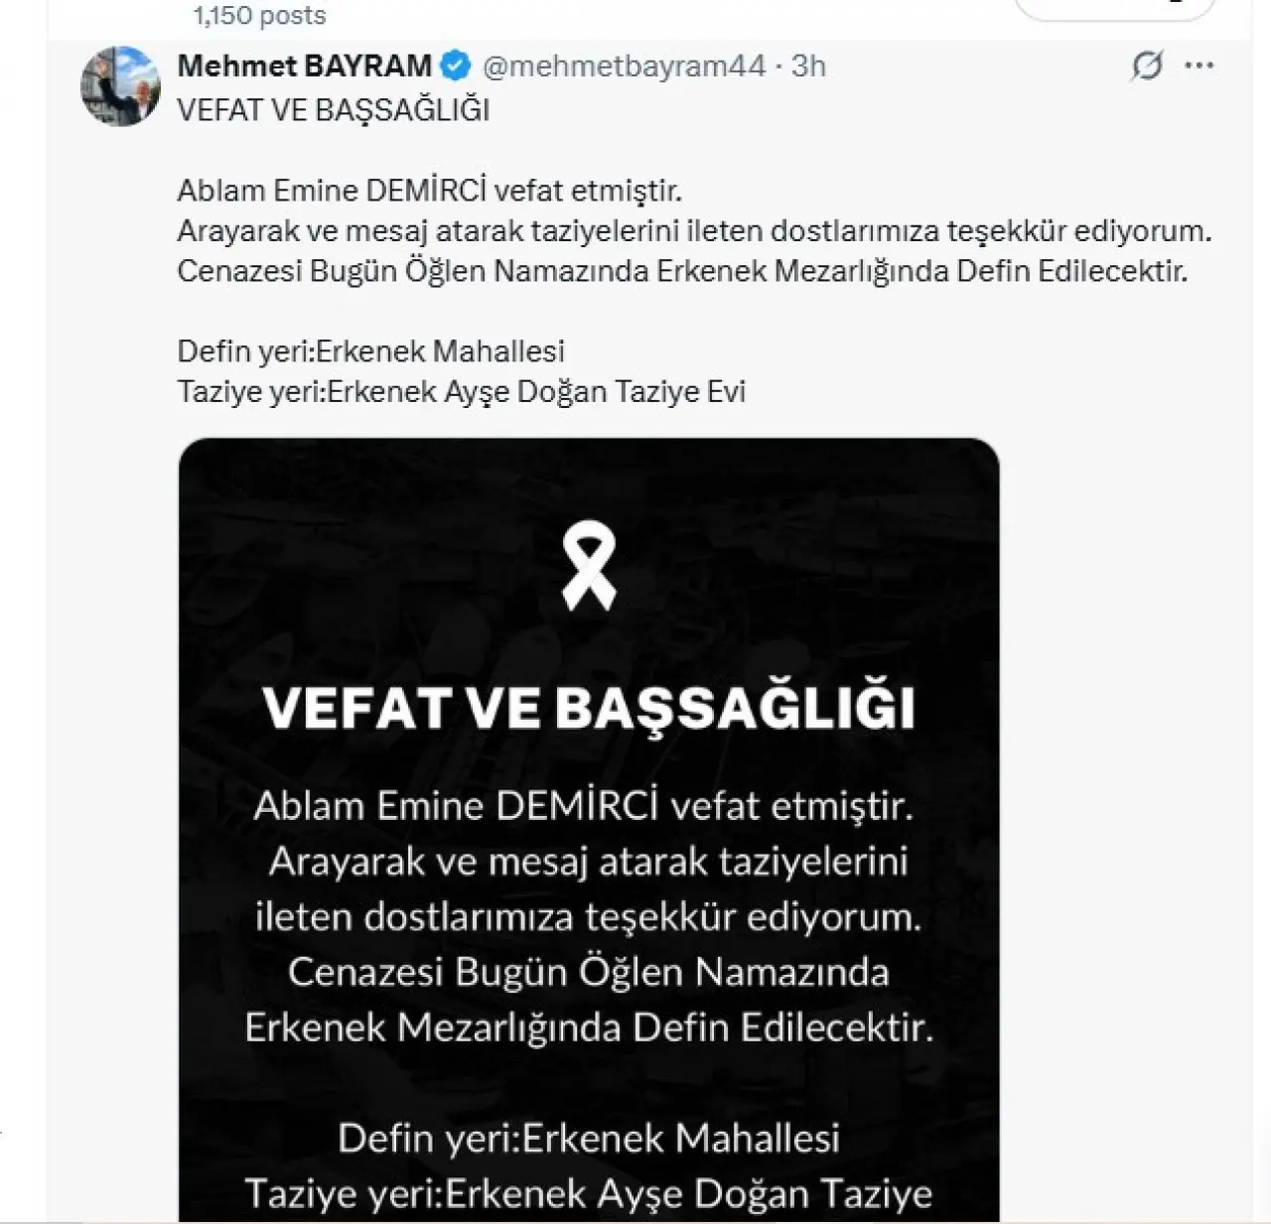Open Mehmet BAYRAM's profile avatar
The image size is (1271, 1224).
(120, 86)
